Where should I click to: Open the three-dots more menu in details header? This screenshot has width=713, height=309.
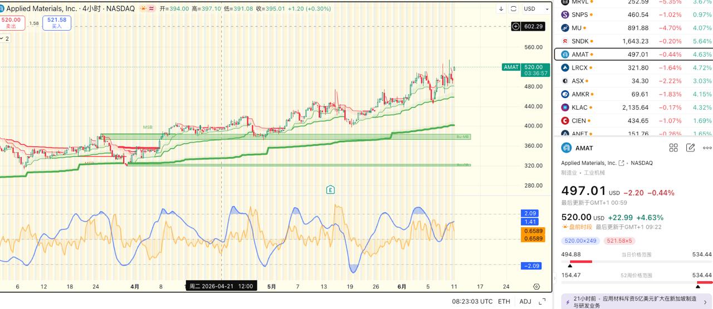coord(707,148)
